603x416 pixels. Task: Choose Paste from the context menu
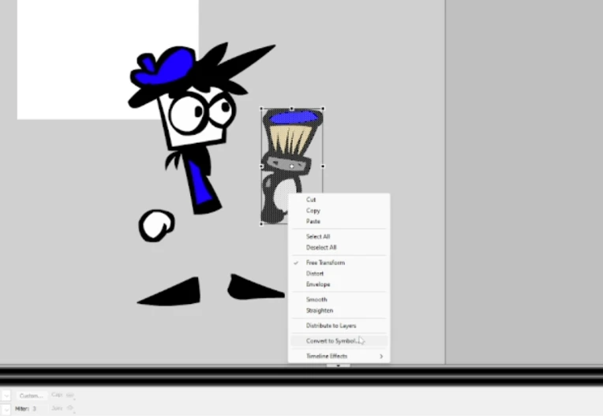point(339,221)
